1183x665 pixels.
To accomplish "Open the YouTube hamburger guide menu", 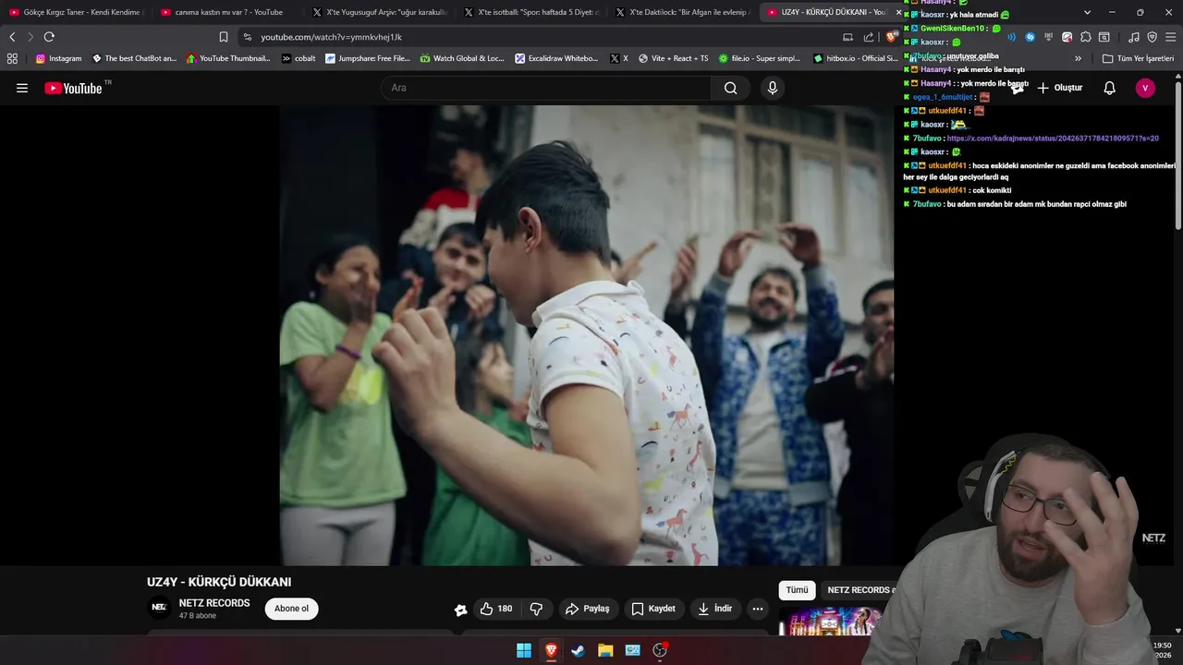I will (22, 88).
